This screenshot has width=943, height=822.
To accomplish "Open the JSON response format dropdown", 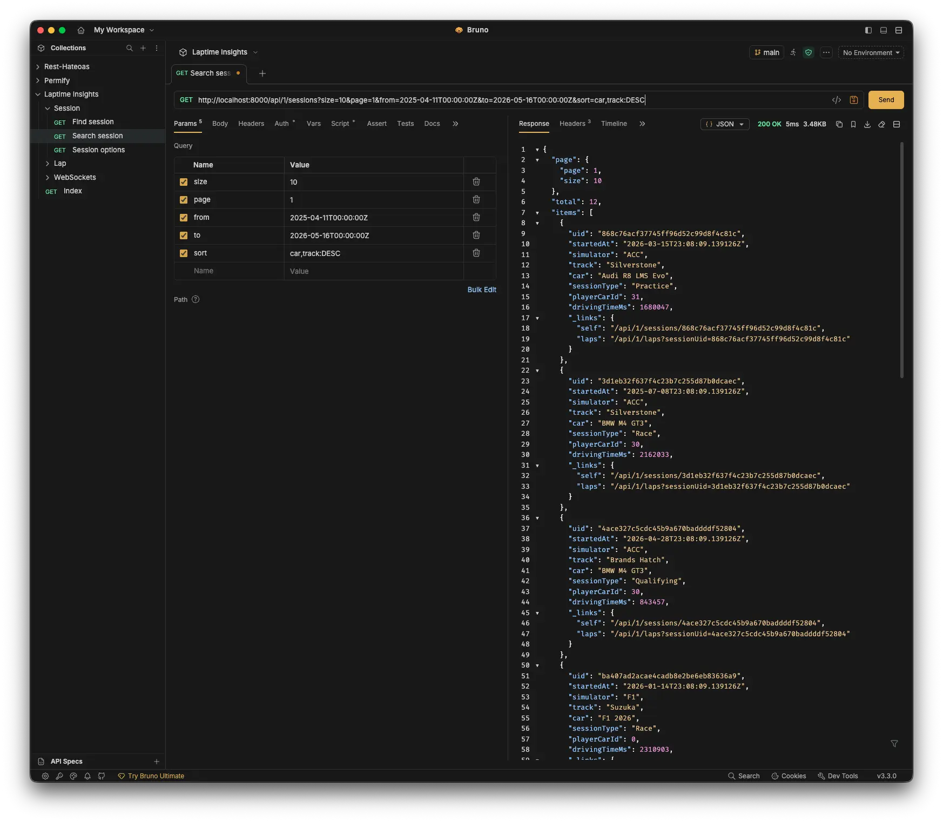I will pos(725,124).
